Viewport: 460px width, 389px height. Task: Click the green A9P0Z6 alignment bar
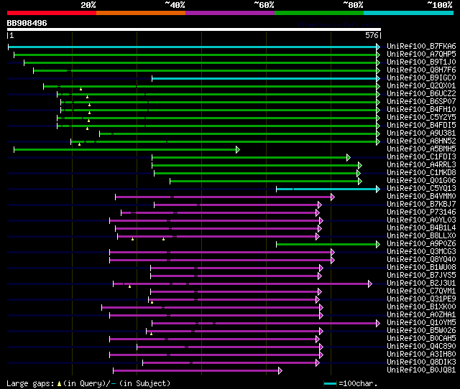point(326,245)
